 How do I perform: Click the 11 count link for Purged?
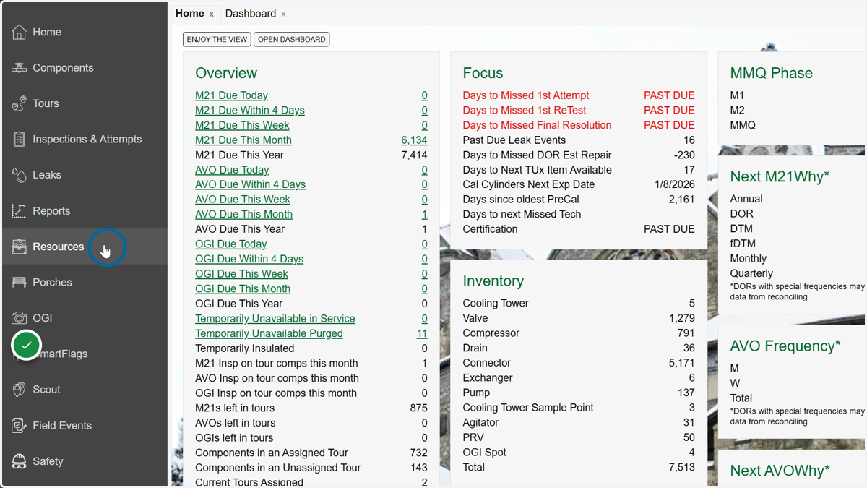click(422, 333)
